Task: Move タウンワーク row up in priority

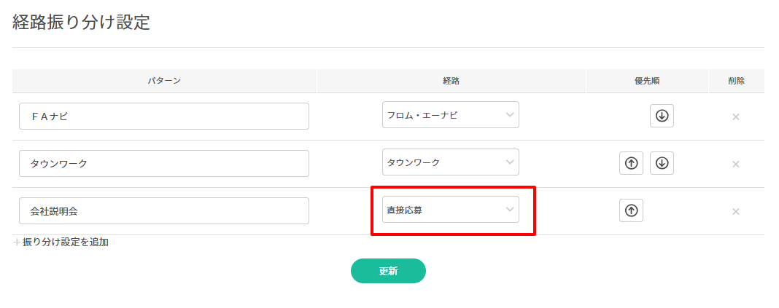Action: coord(632,163)
